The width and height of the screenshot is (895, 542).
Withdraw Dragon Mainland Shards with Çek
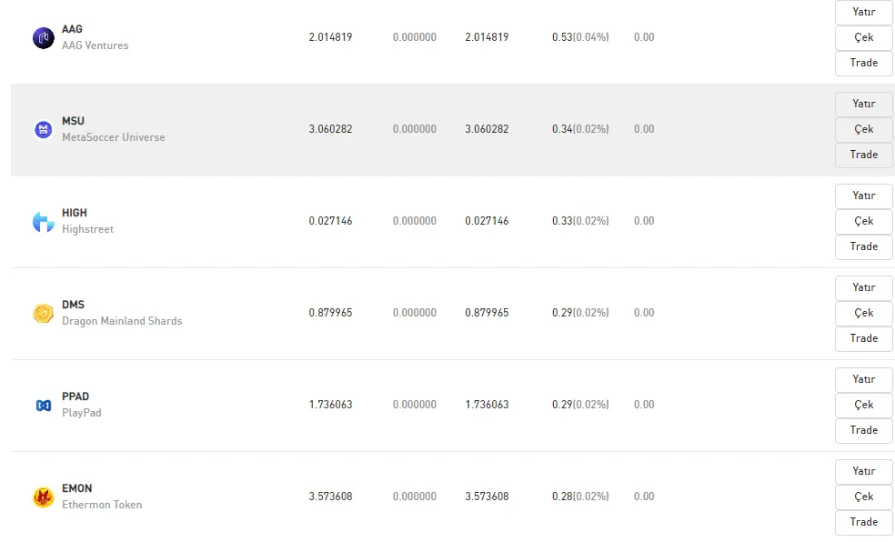coord(863,313)
